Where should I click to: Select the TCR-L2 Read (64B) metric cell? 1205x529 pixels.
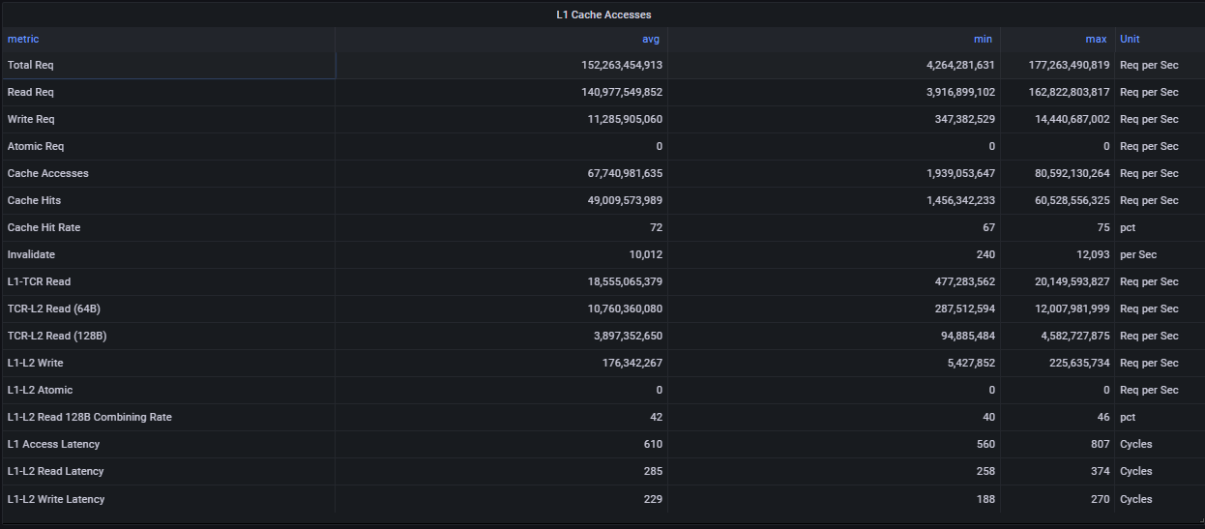pos(169,309)
